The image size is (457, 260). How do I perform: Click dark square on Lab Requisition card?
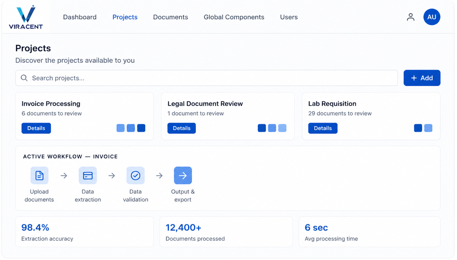click(x=418, y=128)
